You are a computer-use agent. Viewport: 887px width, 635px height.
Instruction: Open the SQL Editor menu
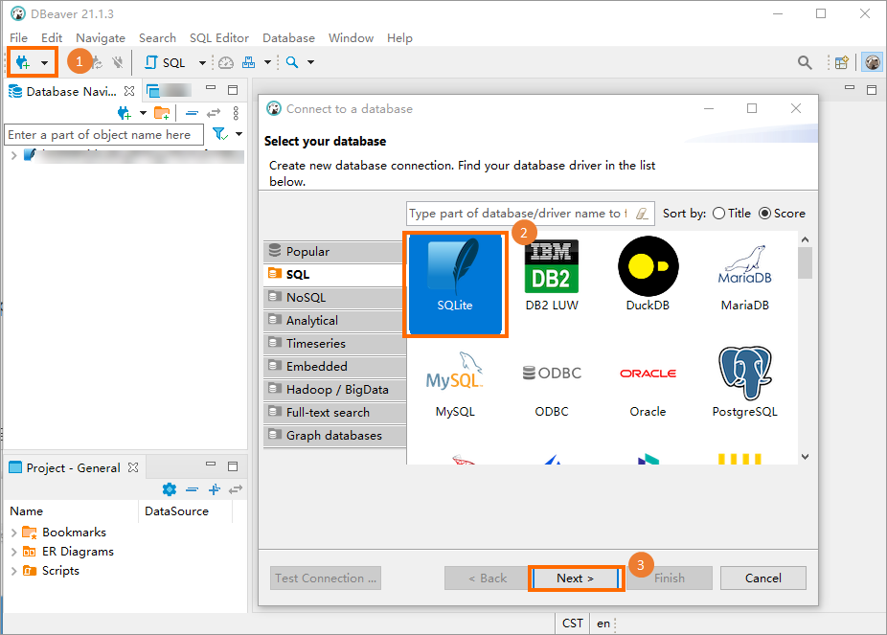pyautogui.click(x=219, y=38)
